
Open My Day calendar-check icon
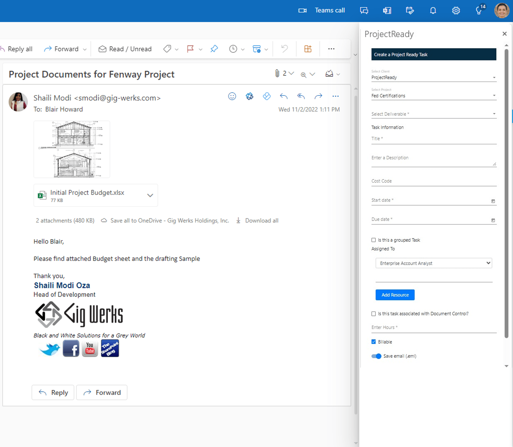click(x=410, y=11)
